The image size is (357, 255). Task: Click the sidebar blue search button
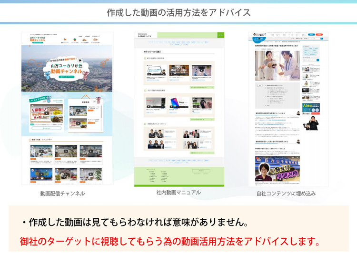point(318,60)
